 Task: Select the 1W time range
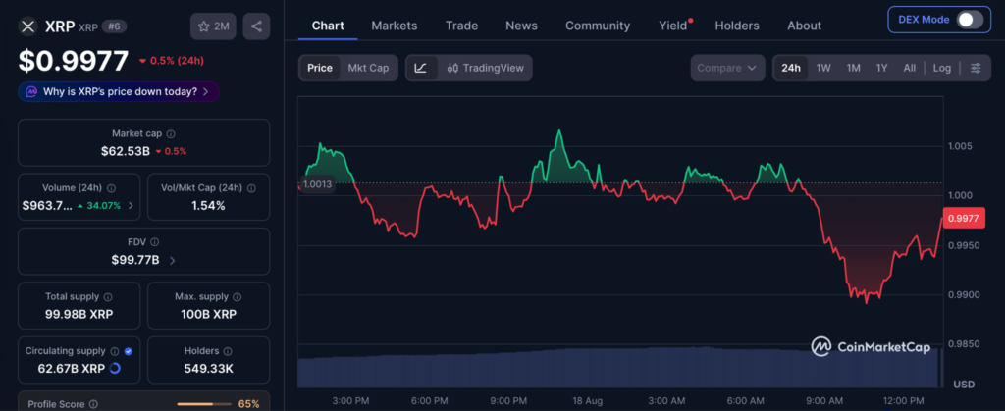pos(823,68)
